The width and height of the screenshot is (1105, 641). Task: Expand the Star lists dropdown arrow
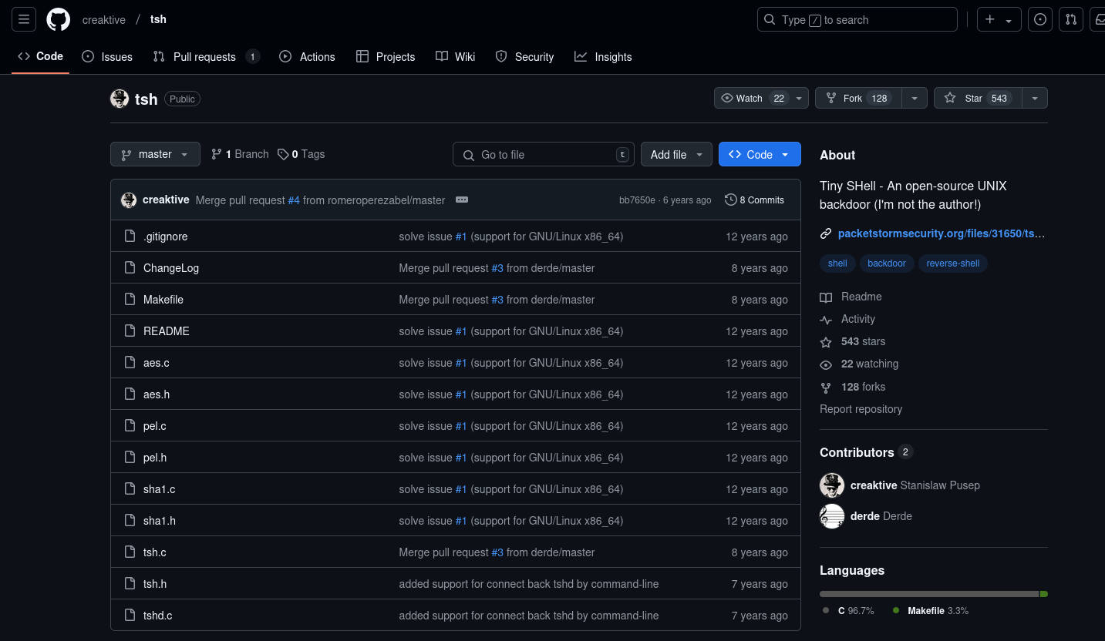tap(1035, 98)
